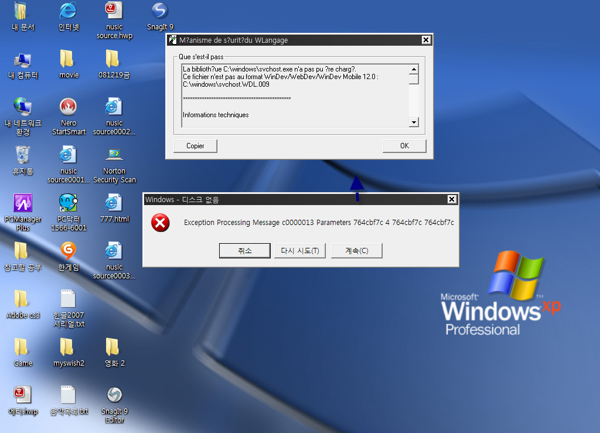Click the WLangage dialog title bar icon
600x433 pixels.
pyautogui.click(x=173, y=40)
